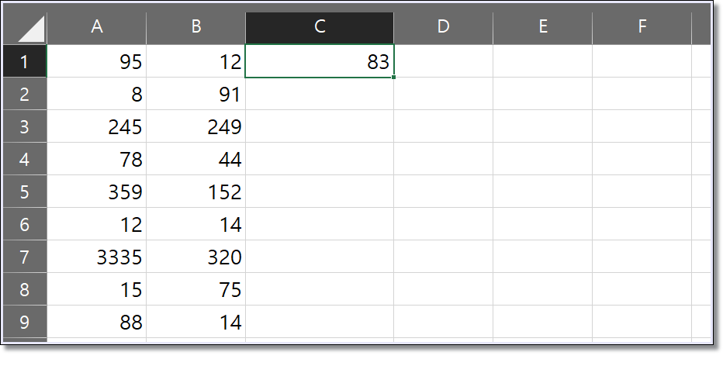
Task: Click cell B4 containing 44
Action: click(x=196, y=159)
